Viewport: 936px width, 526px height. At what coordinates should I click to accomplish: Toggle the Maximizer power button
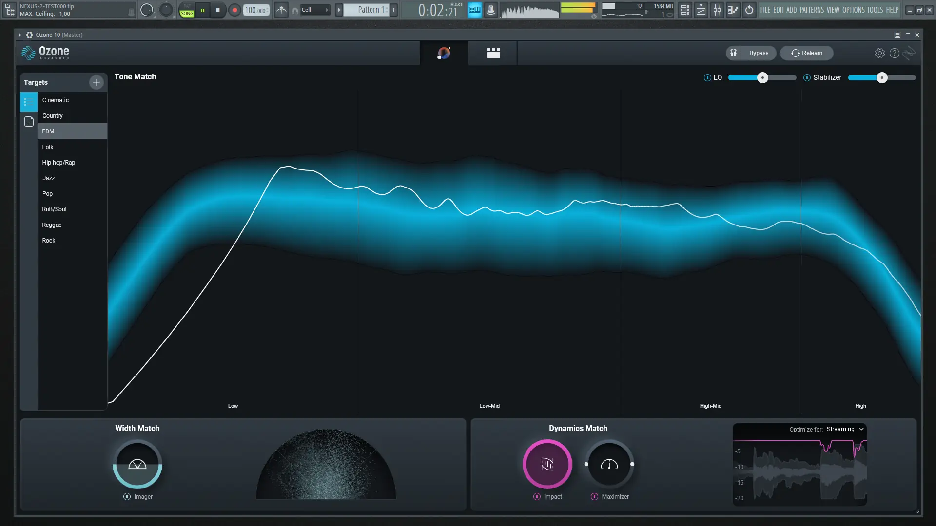594,497
